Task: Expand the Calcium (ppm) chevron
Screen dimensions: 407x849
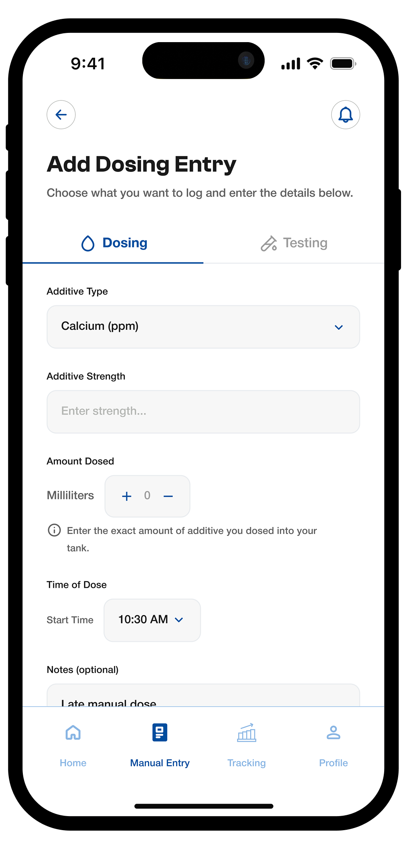Action: click(338, 327)
